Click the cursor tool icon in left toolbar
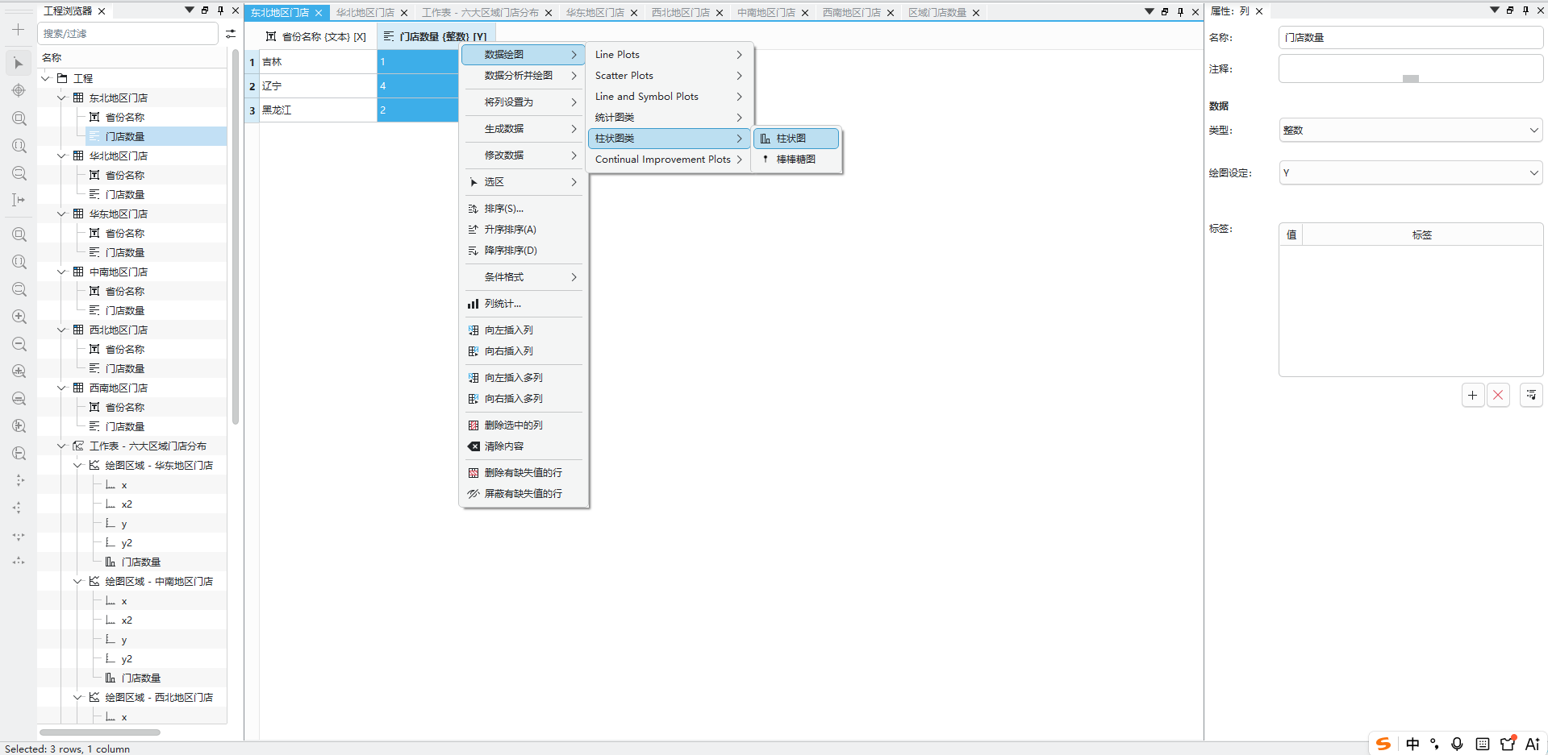 tap(19, 200)
